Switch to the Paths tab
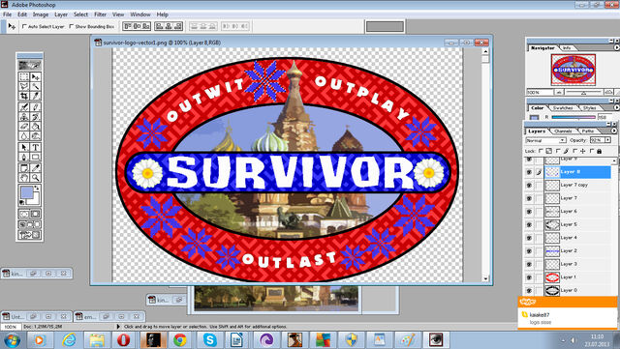Viewport: 620px width, 349px height. point(588,131)
